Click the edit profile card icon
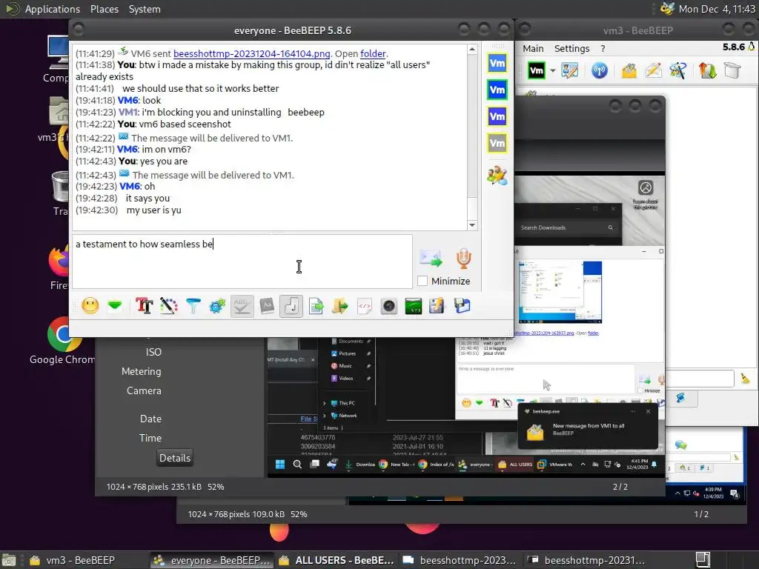Viewport: 759px width, 569px height. click(x=570, y=70)
